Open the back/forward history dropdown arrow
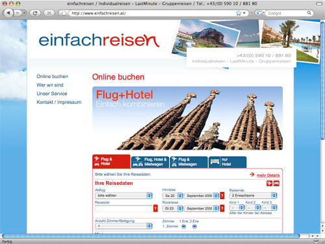The height and width of the screenshot is (244, 325). click(x=24, y=13)
